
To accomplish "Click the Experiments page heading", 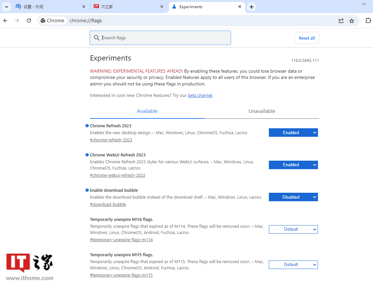I will click(x=110, y=58).
